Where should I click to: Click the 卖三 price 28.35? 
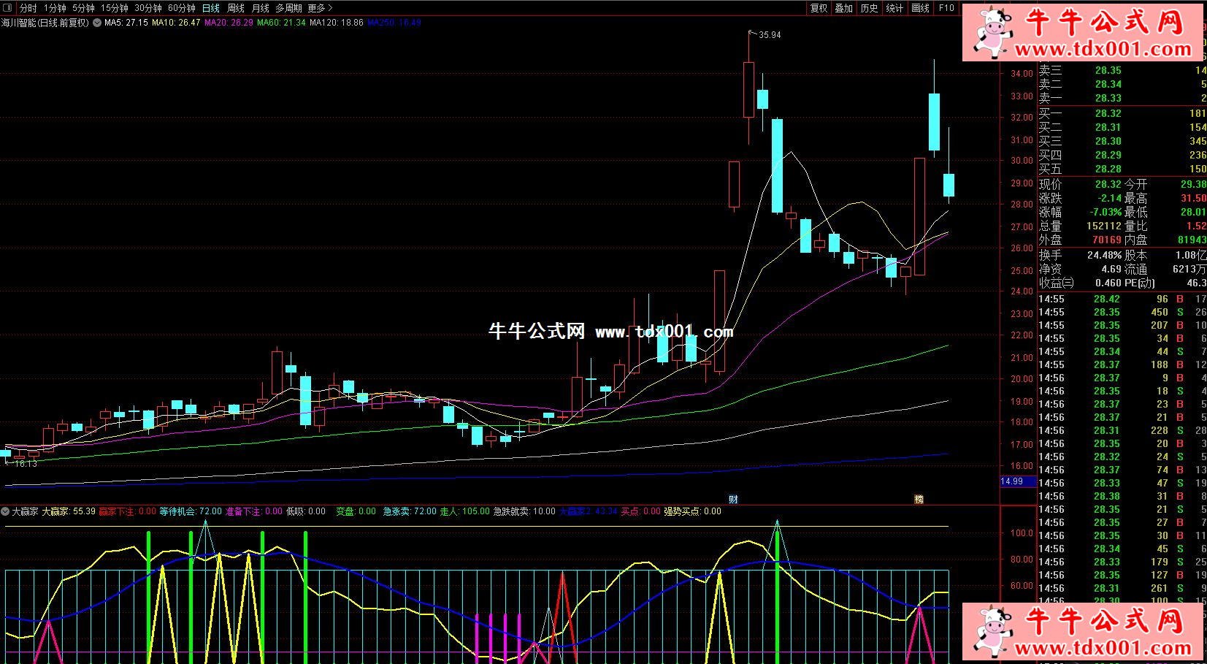coord(1108,71)
